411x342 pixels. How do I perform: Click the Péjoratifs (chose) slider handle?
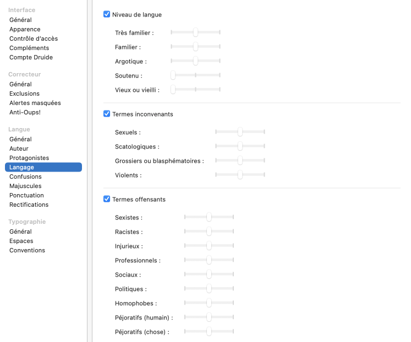[209, 332]
